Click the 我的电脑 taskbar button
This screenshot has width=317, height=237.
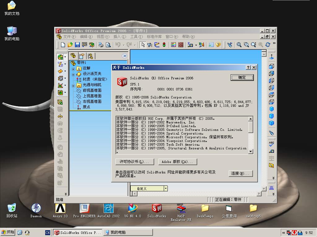128,233
